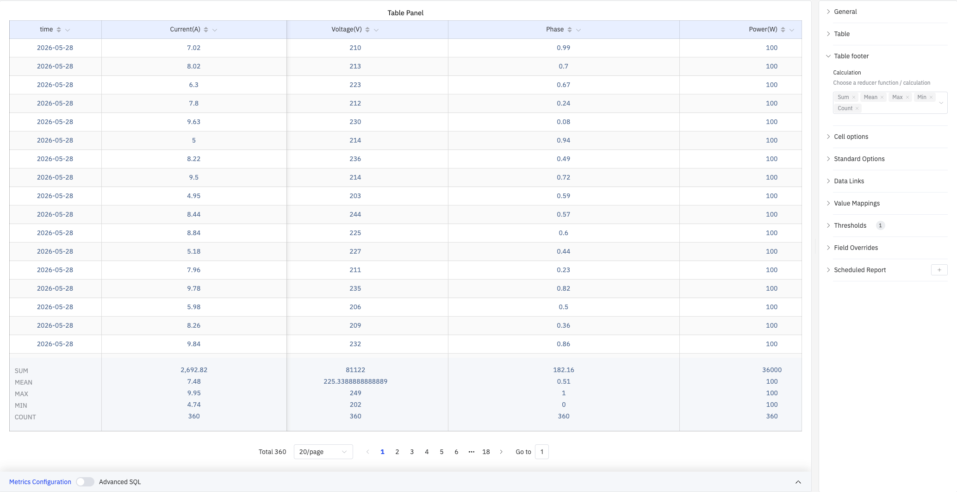Sort the Phase column
Screen dimensions: 957x492
click(570, 30)
